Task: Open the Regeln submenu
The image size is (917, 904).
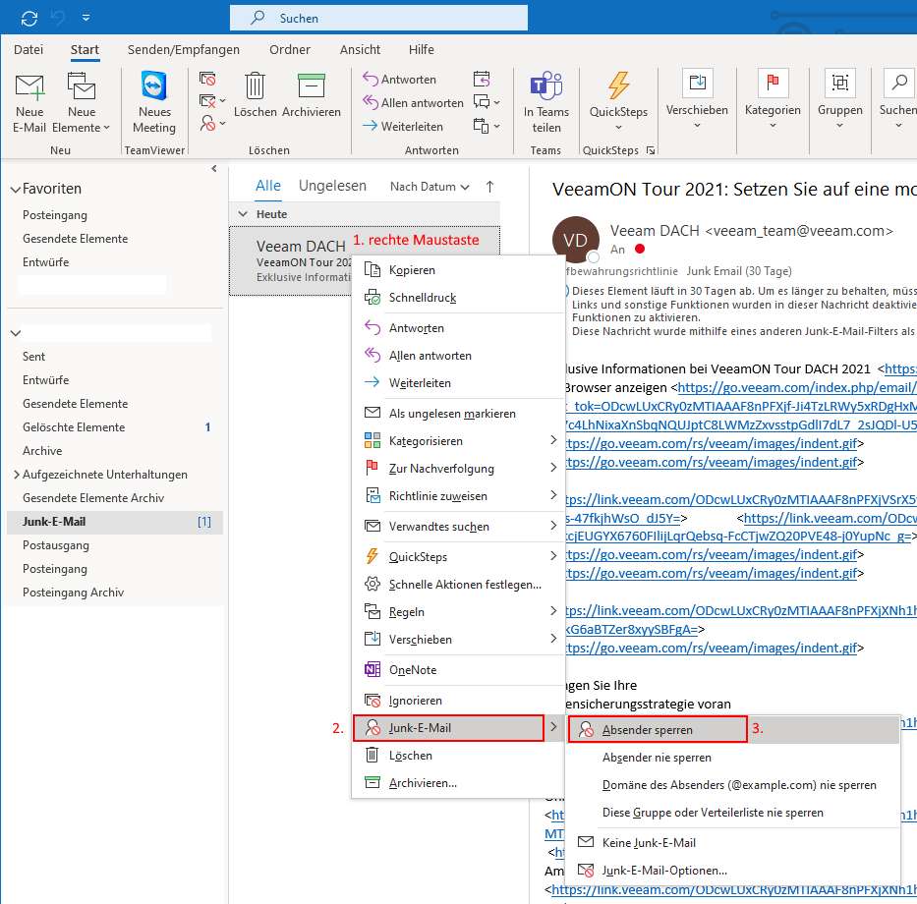Action: click(x=458, y=611)
